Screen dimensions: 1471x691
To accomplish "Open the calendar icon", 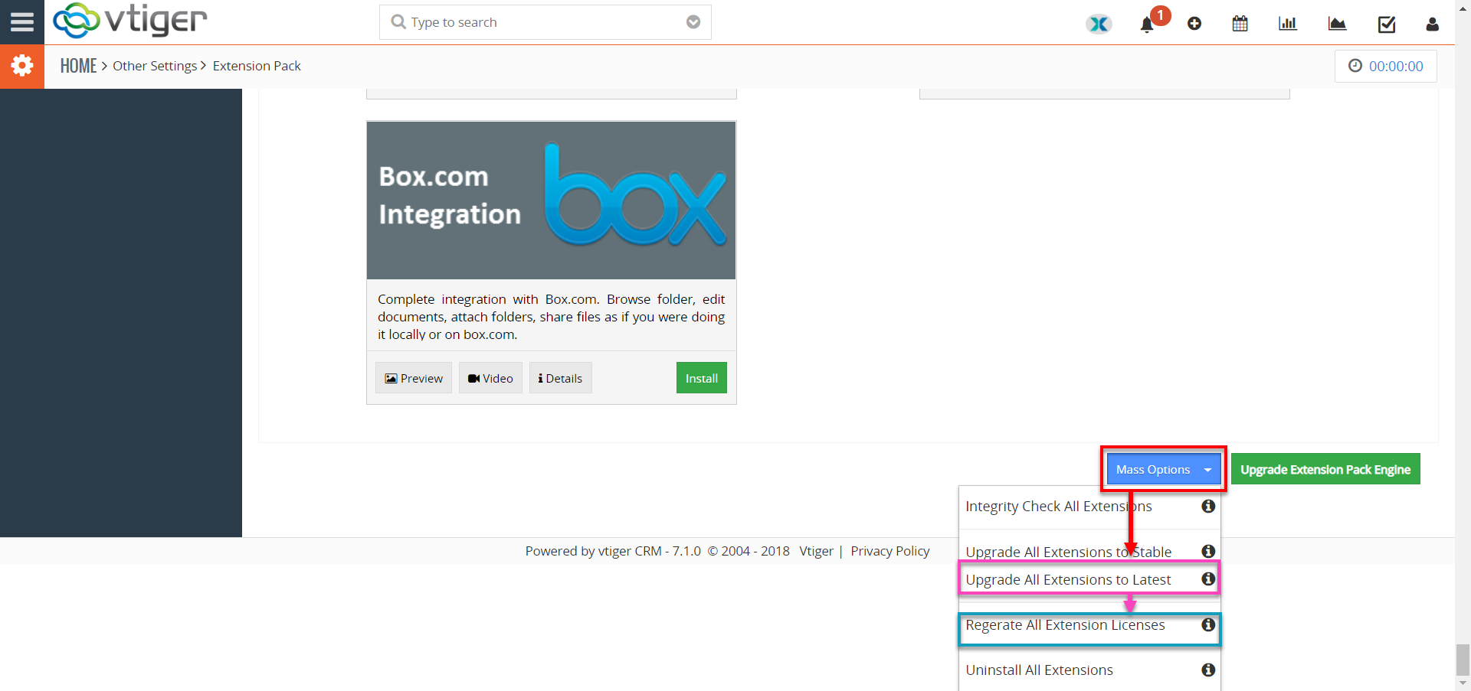I will (1240, 24).
